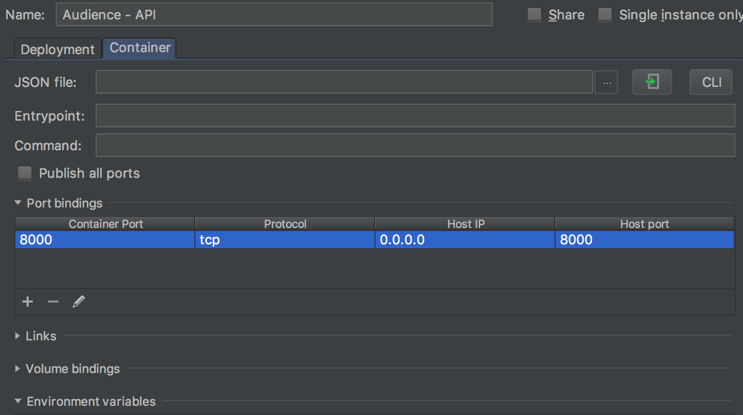Toggle Single instance only checkbox

605,15
